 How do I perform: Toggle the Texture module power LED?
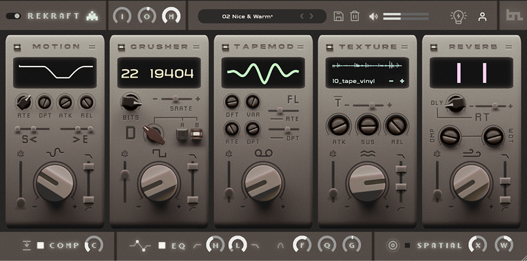tap(330, 47)
